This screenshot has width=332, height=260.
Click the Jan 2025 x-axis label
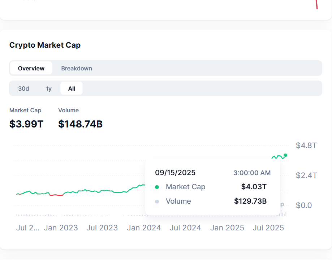(x=227, y=228)
